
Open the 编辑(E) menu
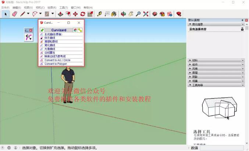[x=17, y=7]
